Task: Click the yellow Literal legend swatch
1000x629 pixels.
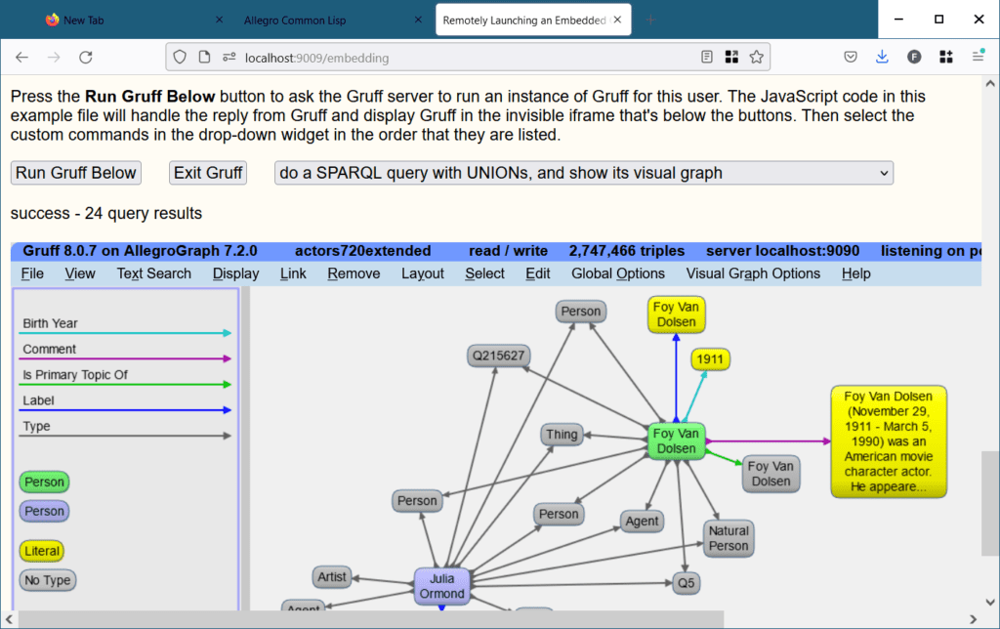Action: point(41,551)
